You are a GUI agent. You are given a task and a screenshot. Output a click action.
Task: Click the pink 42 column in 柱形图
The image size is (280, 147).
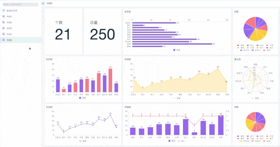[110, 80]
